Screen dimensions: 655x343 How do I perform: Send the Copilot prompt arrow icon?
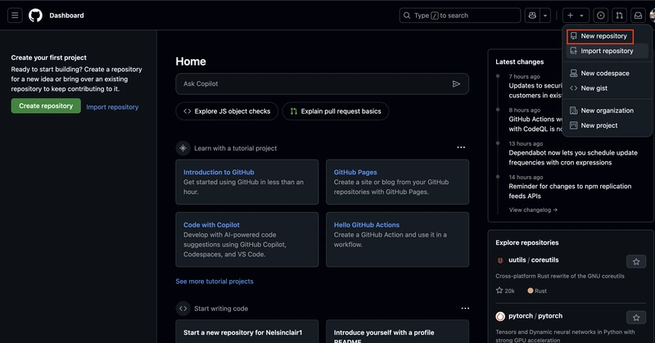pyautogui.click(x=456, y=84)
